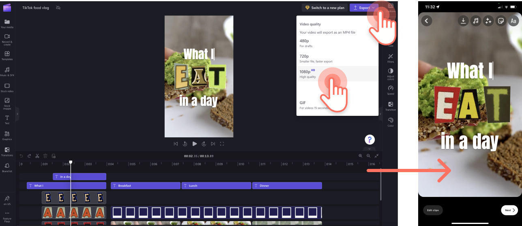Edit the TikTok food vlog title
The width and height of the screenshot is (522, 226).
coord(36,8)
